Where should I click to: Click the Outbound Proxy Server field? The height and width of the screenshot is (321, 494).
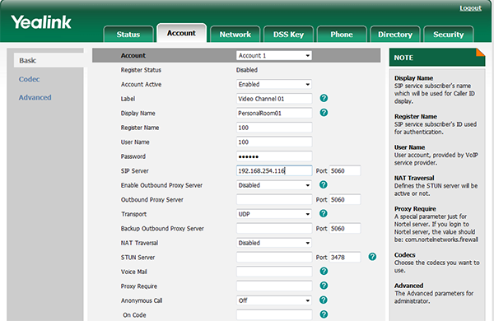coord(274,200)
